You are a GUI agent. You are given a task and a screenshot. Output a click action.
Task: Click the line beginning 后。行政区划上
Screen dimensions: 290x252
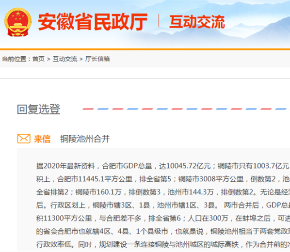click(163, 205)
